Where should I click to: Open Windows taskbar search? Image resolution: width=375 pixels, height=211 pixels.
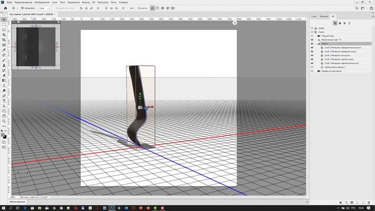pyautogui.click(x=11, y=208)
